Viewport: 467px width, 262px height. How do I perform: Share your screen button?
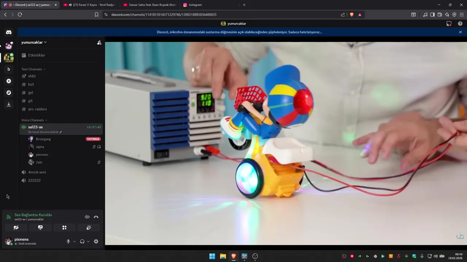point(40,227)
